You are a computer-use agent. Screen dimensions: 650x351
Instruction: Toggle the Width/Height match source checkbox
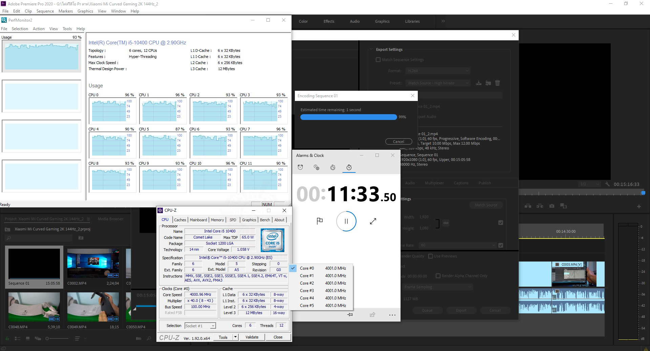(501, 223)
